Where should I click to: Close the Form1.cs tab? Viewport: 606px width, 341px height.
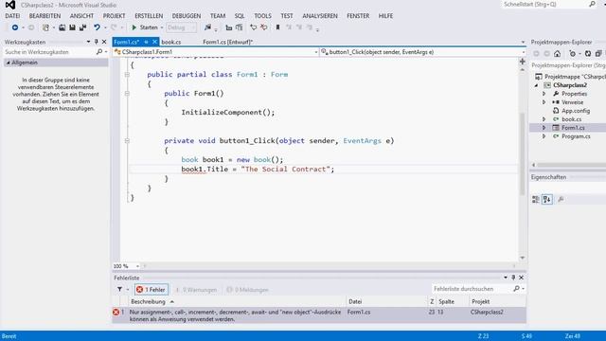tap(154, 42)
